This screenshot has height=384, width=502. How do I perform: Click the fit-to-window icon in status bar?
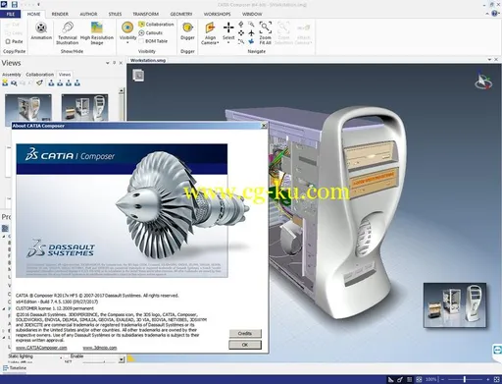496,379
